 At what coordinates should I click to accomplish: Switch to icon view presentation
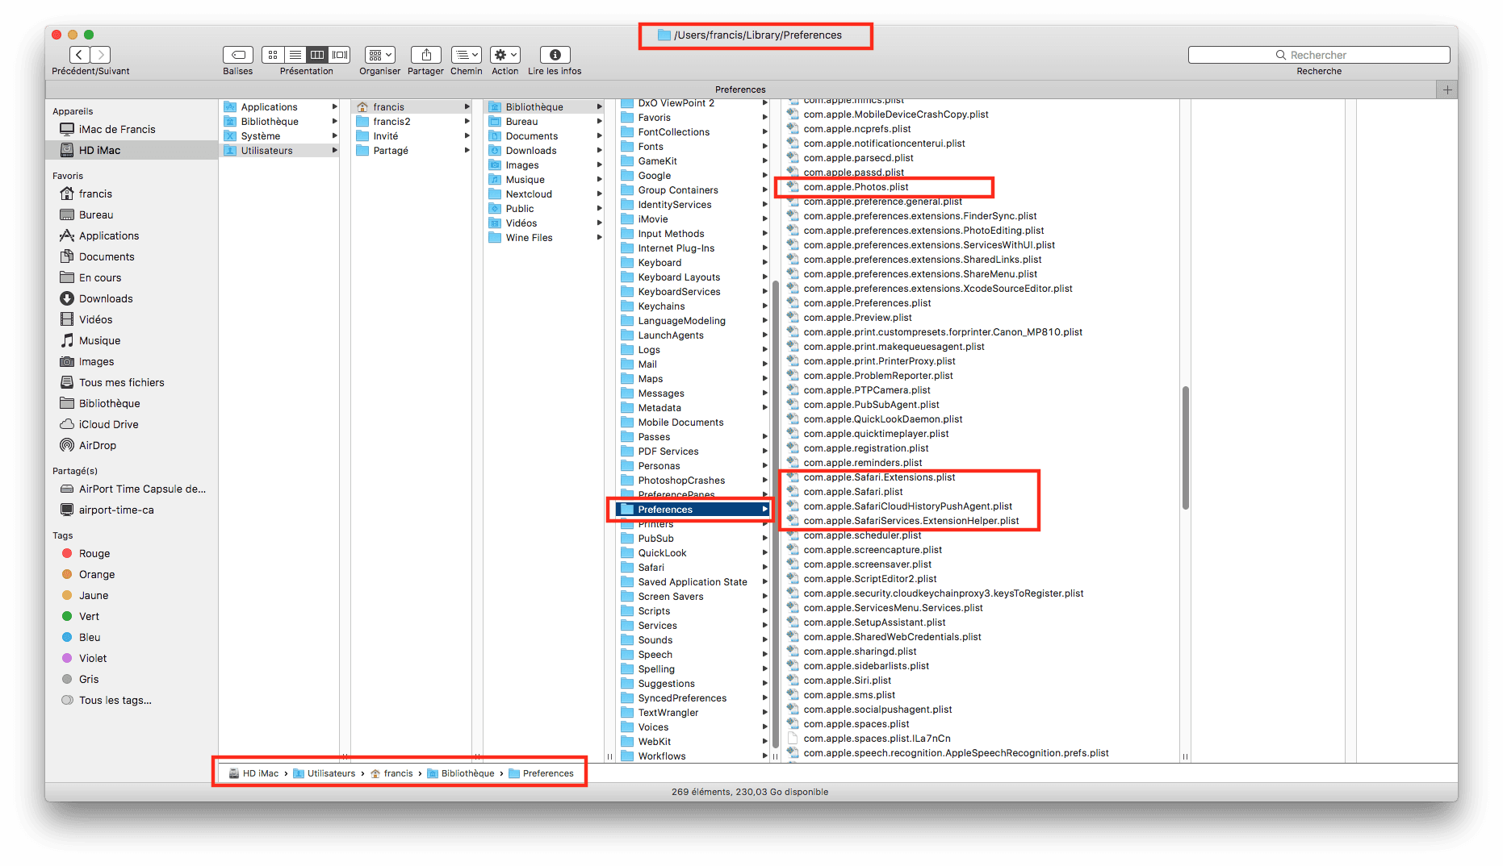pyautogui.click(x=273, y=55)
